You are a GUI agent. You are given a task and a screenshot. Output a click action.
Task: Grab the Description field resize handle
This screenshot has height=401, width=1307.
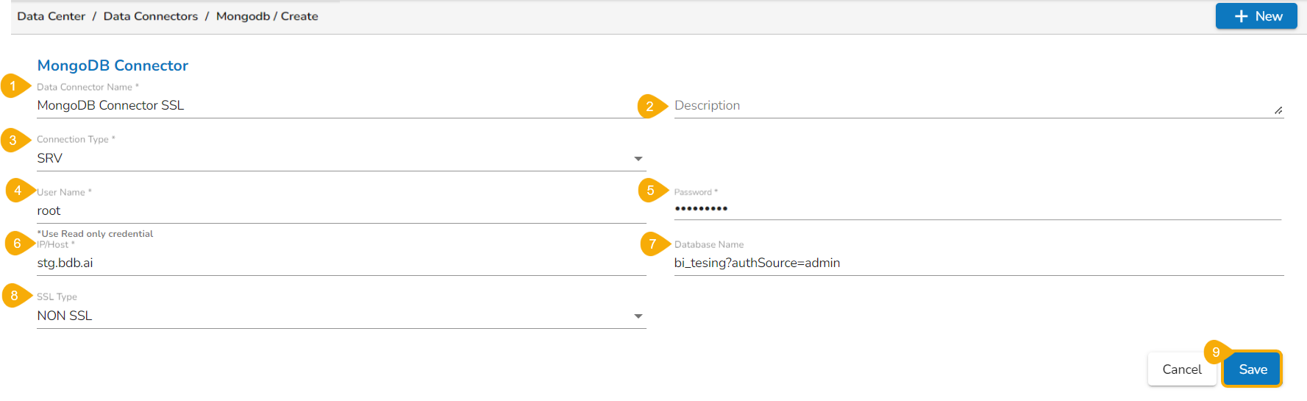1278,110
